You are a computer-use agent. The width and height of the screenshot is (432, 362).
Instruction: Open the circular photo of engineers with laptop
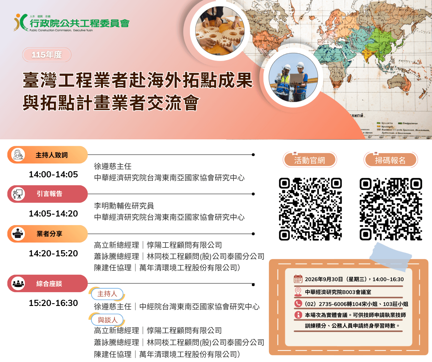[293, 77]
